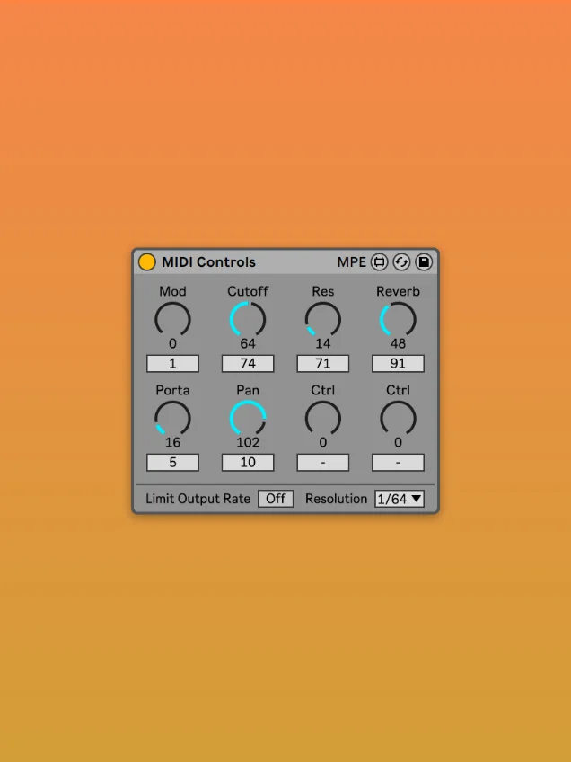Click the Resolution label
The image size is (571, 762).
pos(336,499)
